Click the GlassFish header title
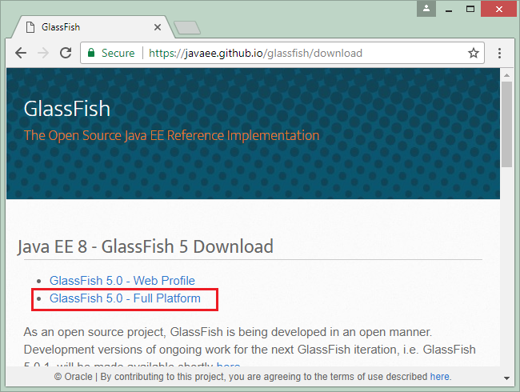Viewport: 520px width, 392px height. pos(67,109)
